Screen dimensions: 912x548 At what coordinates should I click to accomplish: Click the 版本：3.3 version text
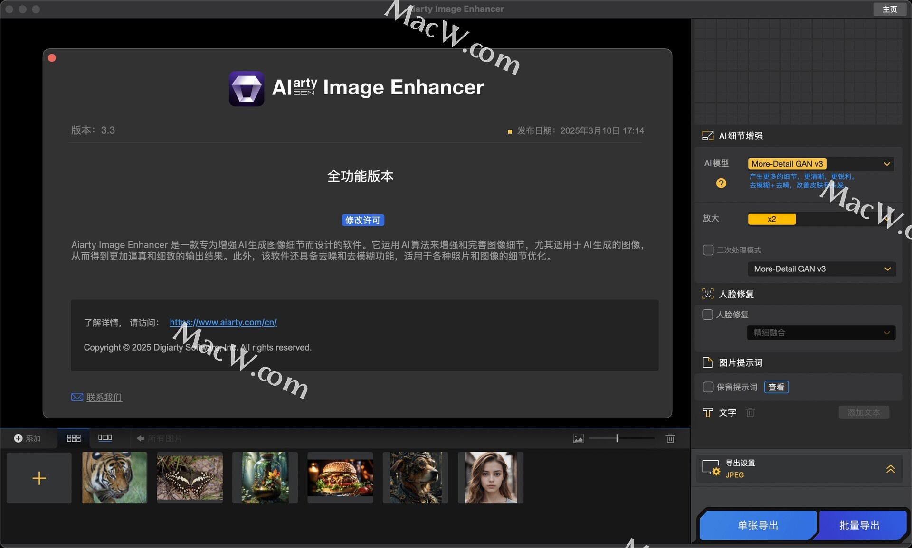(93, 130)
